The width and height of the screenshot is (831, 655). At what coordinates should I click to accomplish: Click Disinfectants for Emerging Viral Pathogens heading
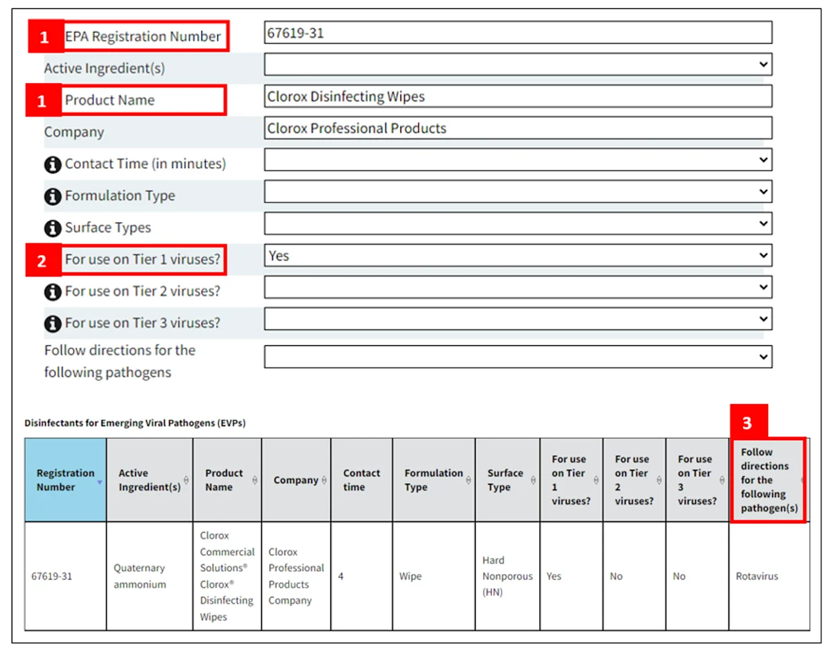click(135, 423)
